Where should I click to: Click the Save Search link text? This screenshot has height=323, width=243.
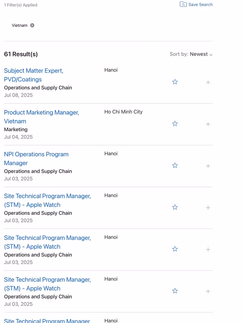click(x=200, y=4)
